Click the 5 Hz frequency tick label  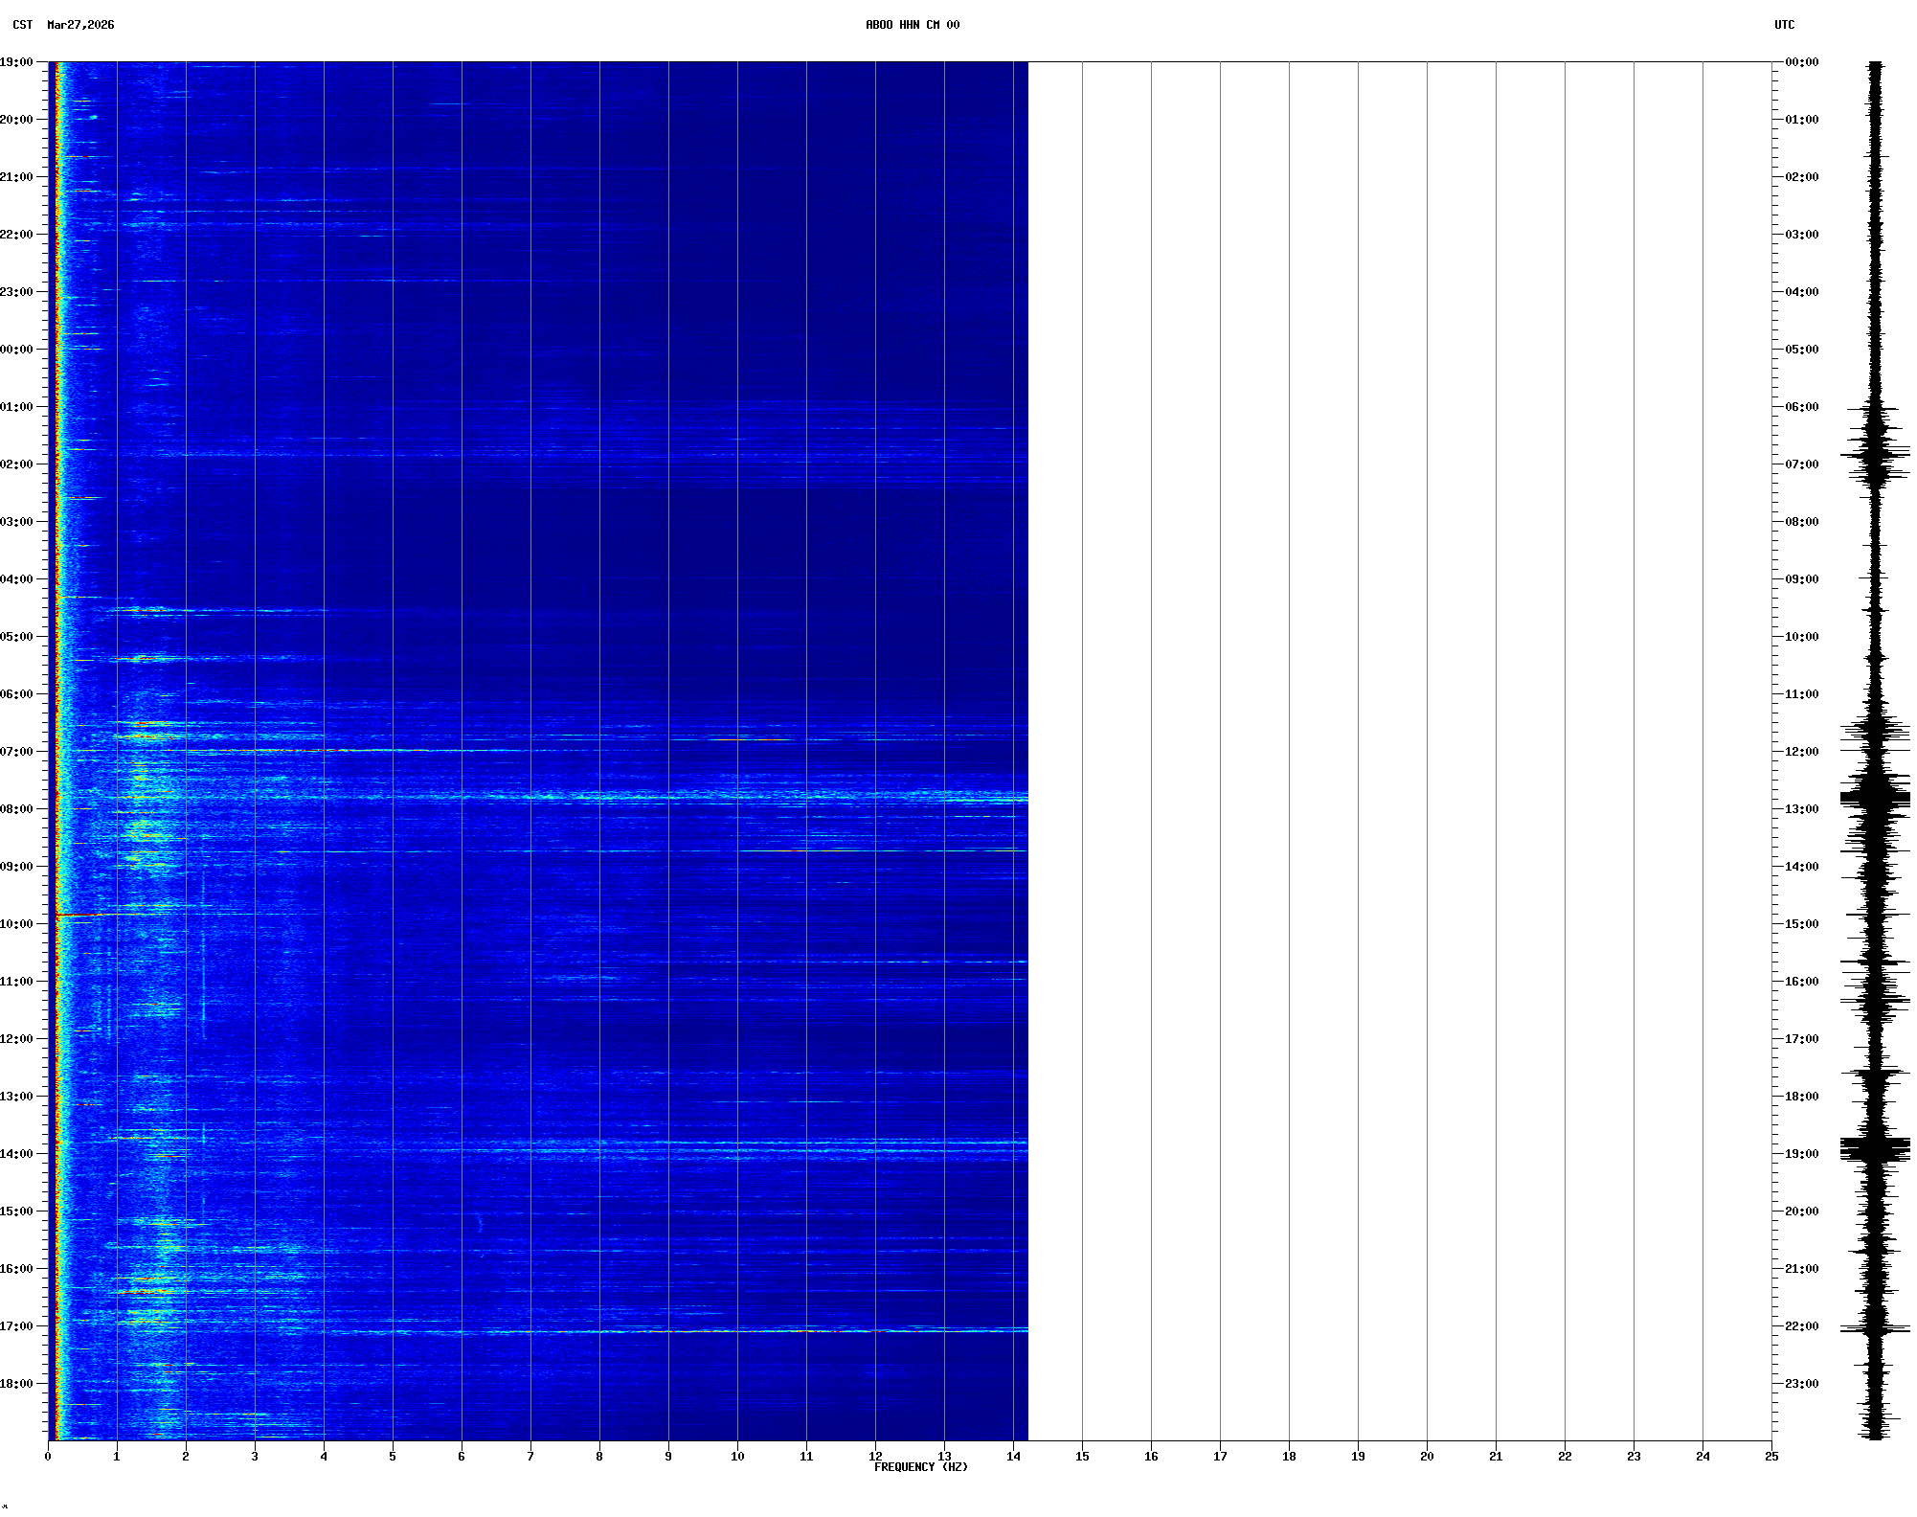pos(393,1457)
